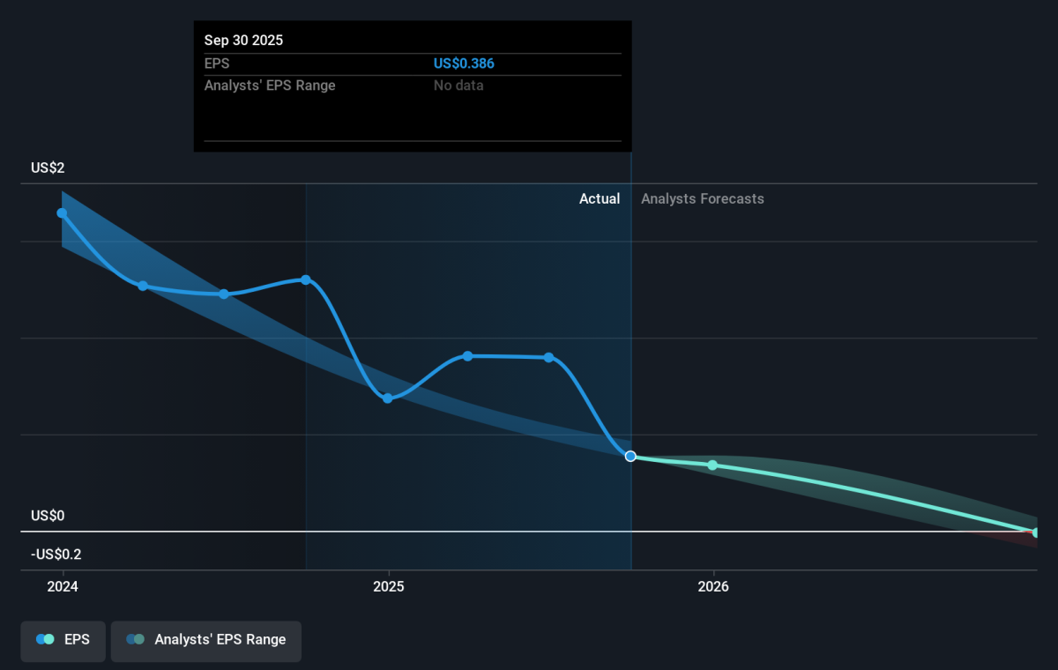Click the "Analysts Forecasts" region label
This screenshot has width=1058, height=670.
[703, 199]
